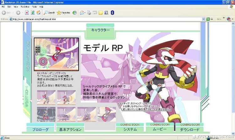Click the address bar URL field
This screenshot has height=140, width=235.
pos(106,19)
